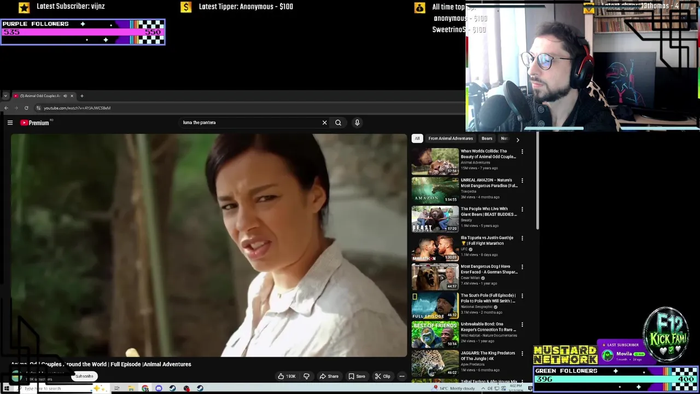Open options for 'Giant Bears' video
Image resolution: width=700 pixels, height=394 pixels.
coord(522,209)
